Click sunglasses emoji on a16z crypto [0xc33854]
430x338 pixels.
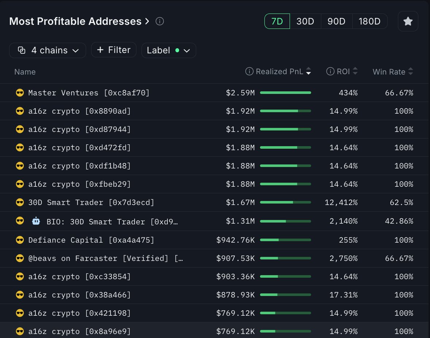[x=20, y=277]
